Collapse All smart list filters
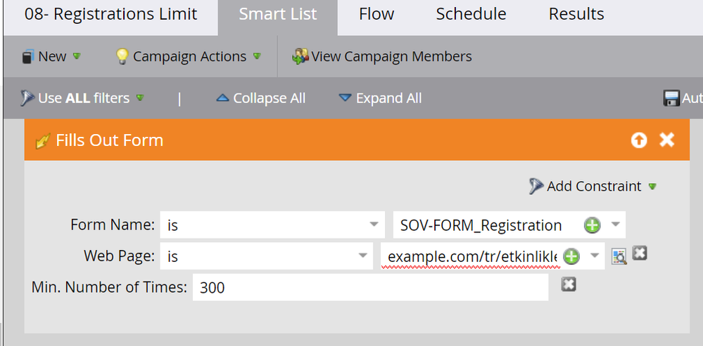This screenshot has height=346, width=703. [260, 98]
